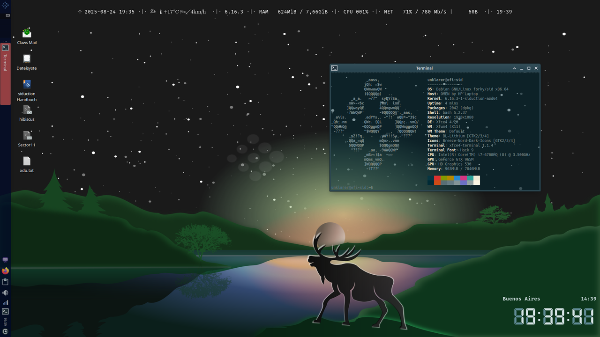The height and width of the screenshot is (337, 600).
Task: Open the applications menu in the panel
Action: [5, 5]
